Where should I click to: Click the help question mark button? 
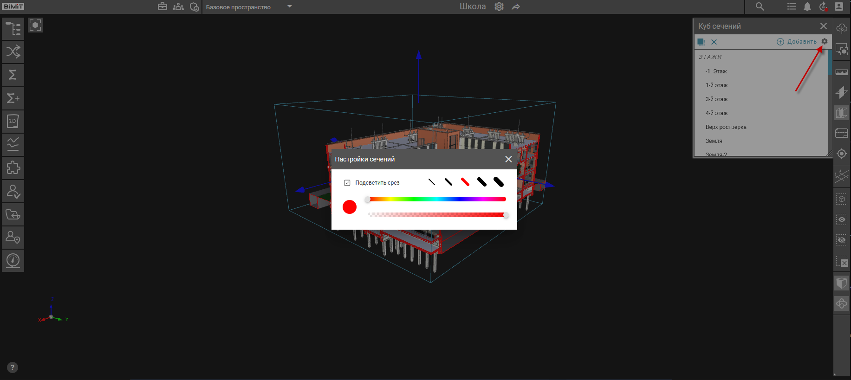[x=13, y=367]
